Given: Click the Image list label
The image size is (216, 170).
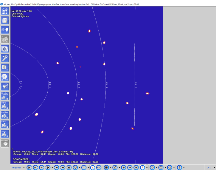Looking at the screenshot, I should coord(16,168).
